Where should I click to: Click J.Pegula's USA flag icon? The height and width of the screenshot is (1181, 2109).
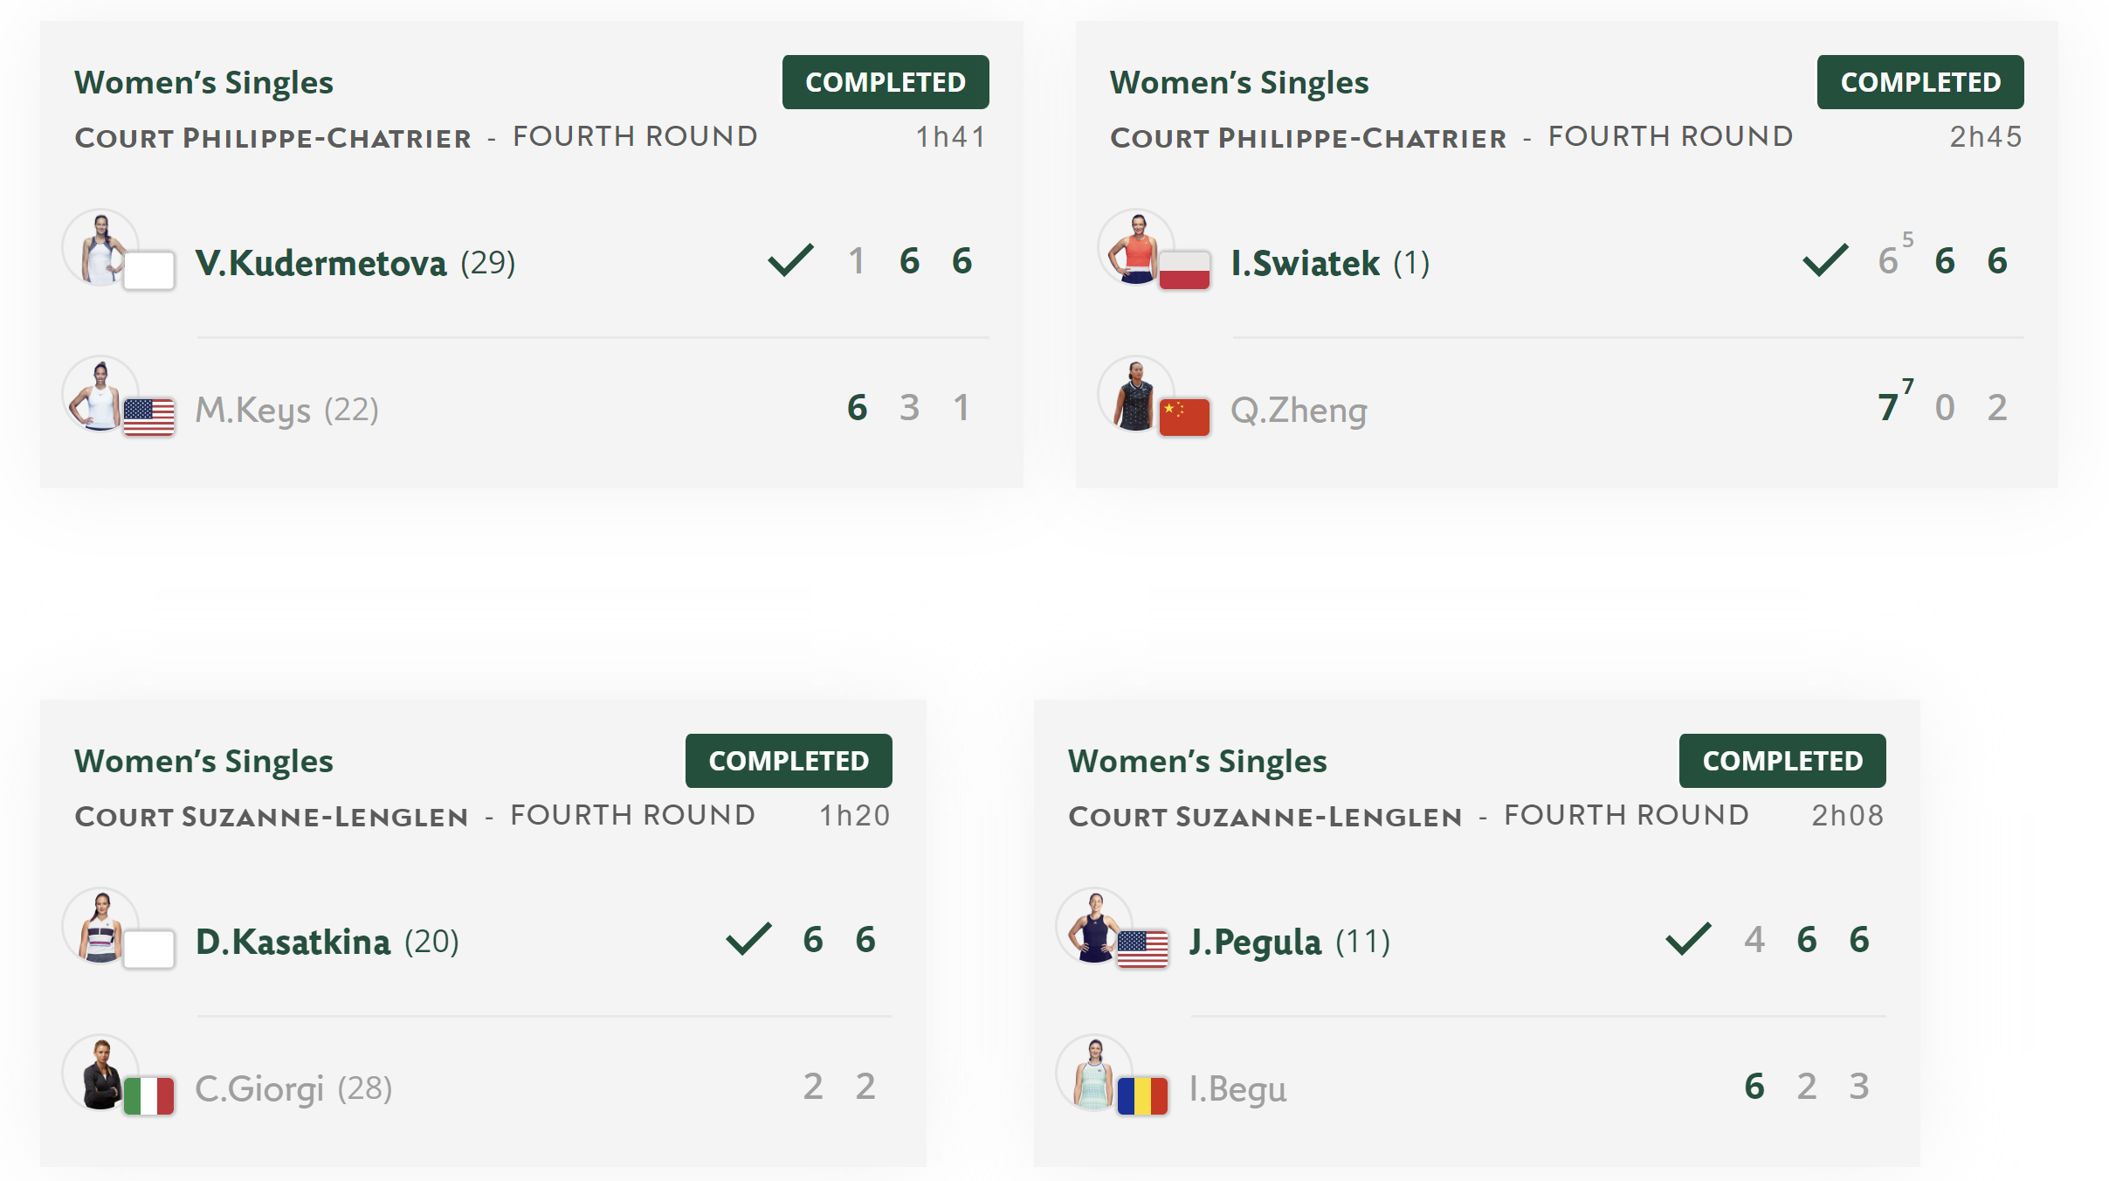[x=1142, y=949]
